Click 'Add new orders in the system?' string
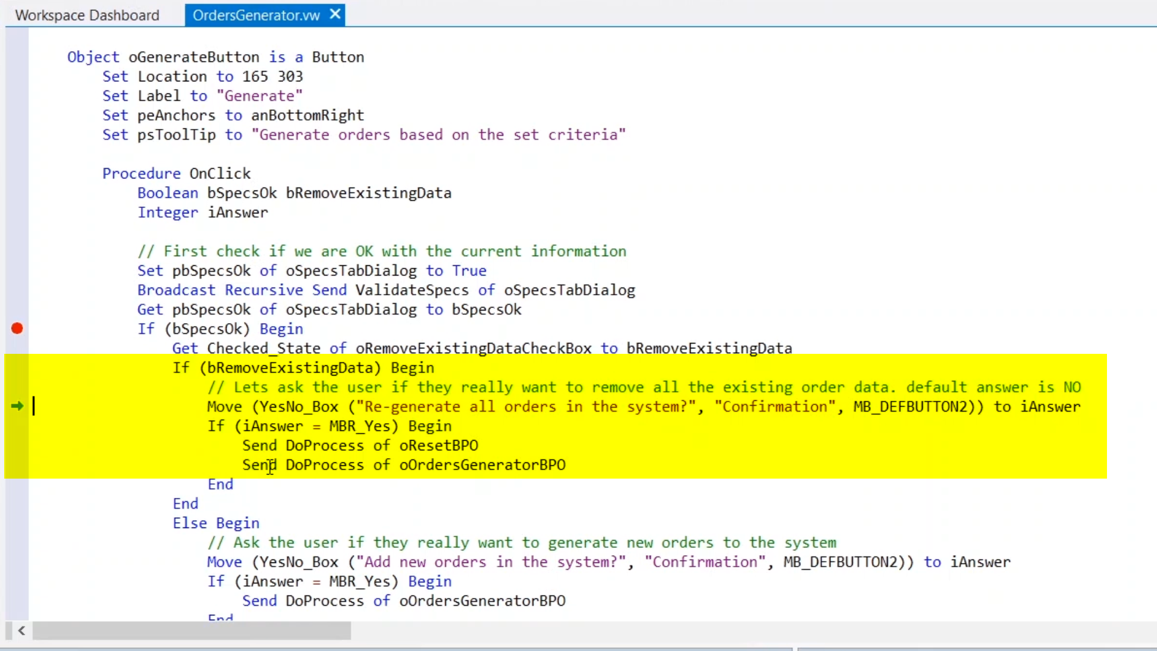 (491, 562)
